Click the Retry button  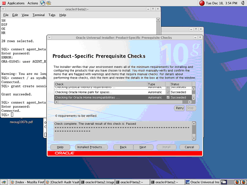(x=179, y=108)
